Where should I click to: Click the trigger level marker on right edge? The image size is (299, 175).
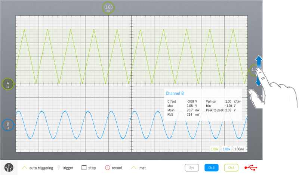click(253, 69)
